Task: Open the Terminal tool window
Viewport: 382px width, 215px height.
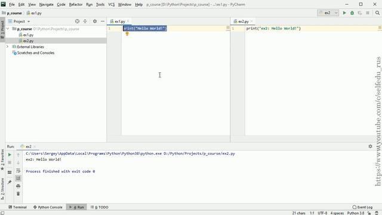Action: (x=17, y=207)
